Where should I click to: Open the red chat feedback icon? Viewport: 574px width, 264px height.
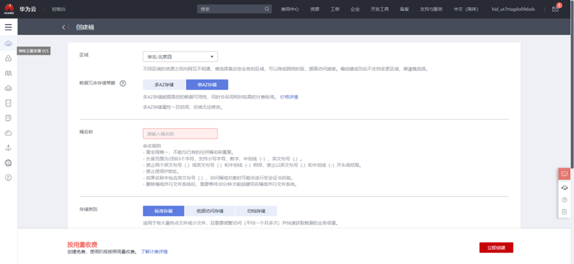(x=564, y=174)
